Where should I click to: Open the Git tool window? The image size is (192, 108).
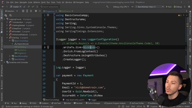[7, 103]
